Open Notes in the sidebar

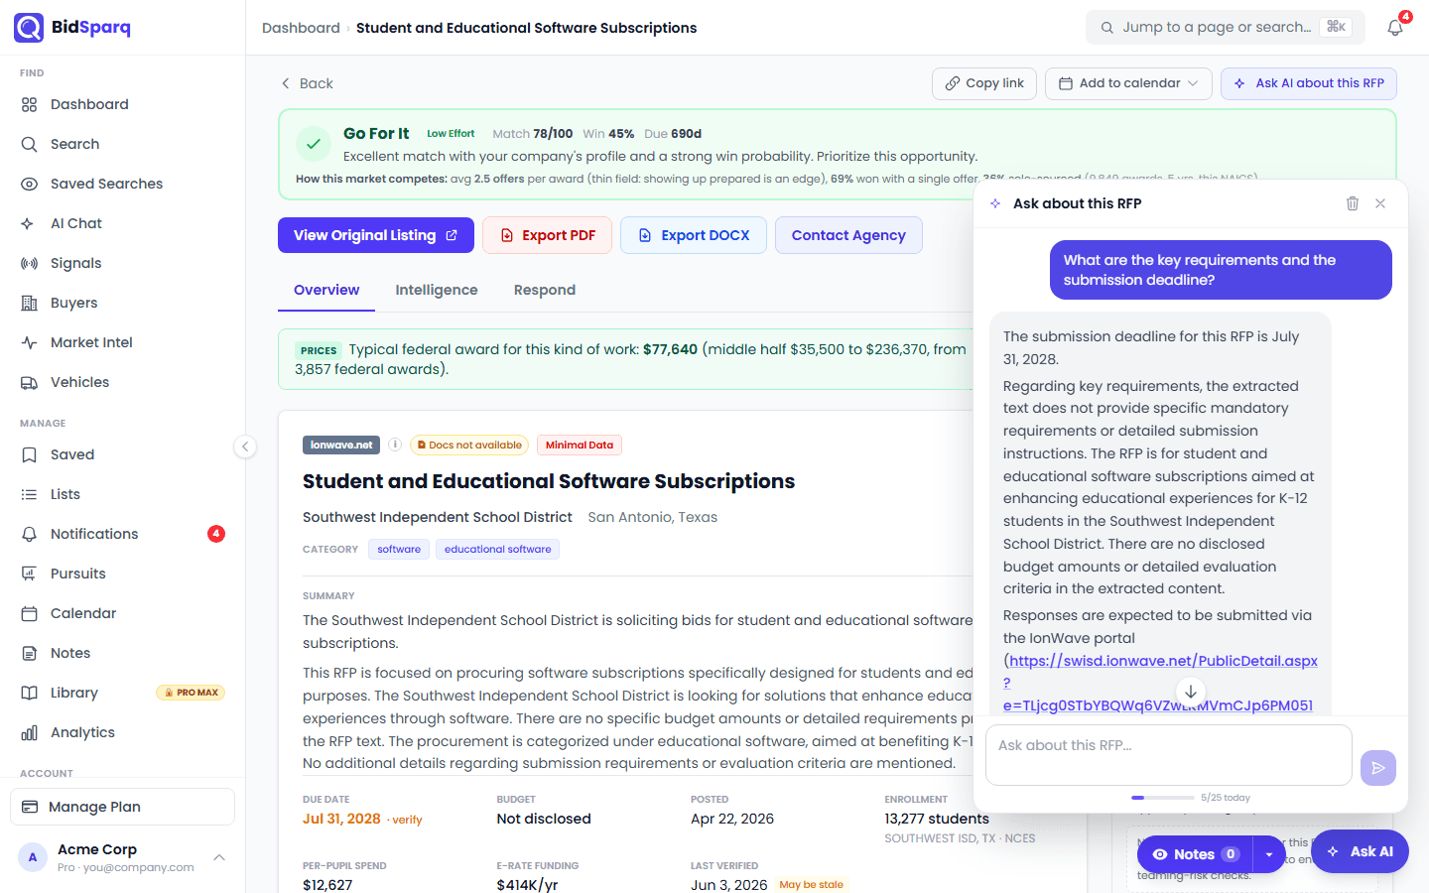pyautogui.click(x=123, y=653)
